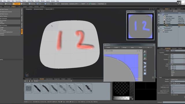185x104 pixels.
Task: Click the Unwrap tab in UV Editor
Action: point(124,47)
